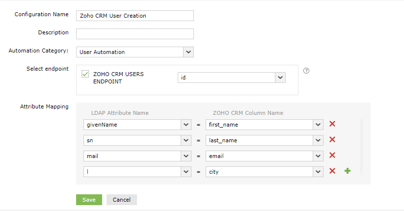Delete the city mapping row
The height and width of the screenshot is (211, 404).
pos(332,171)
